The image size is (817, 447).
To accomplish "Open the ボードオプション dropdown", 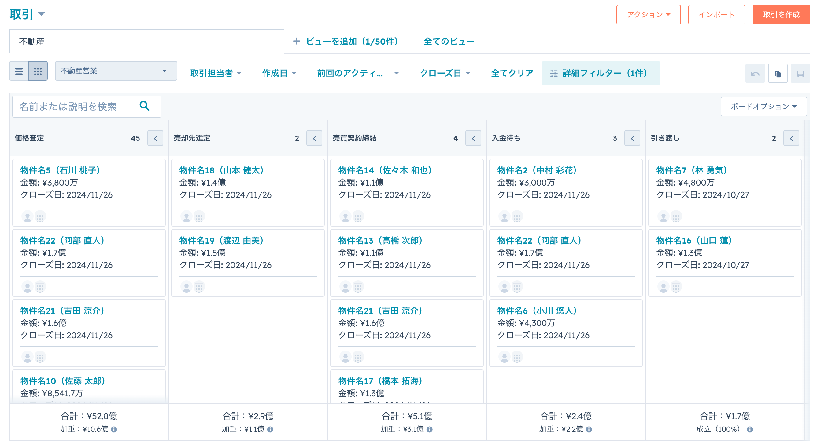I will point(763,107).
